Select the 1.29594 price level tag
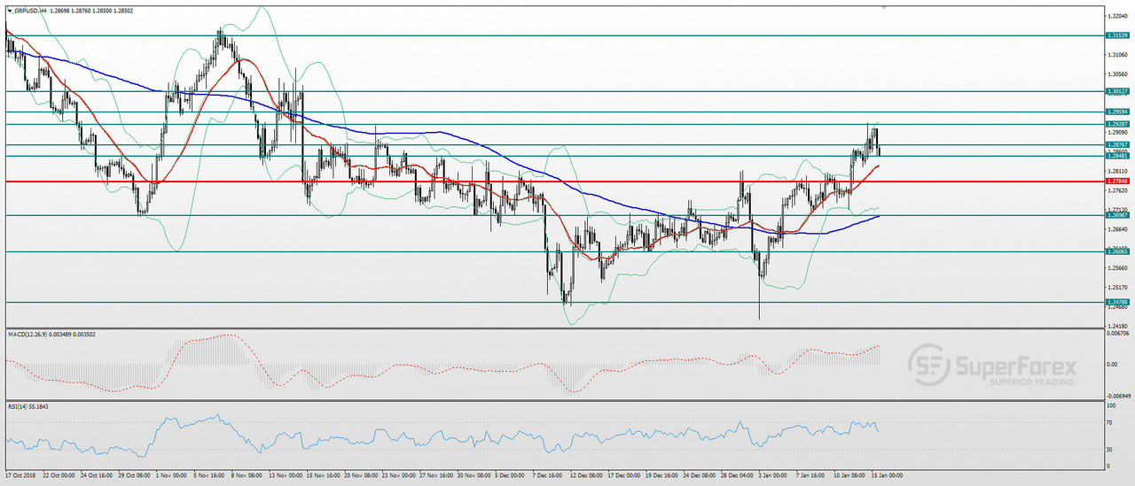The width and height of the screenshot is (1135, 486). [1116, 112]
